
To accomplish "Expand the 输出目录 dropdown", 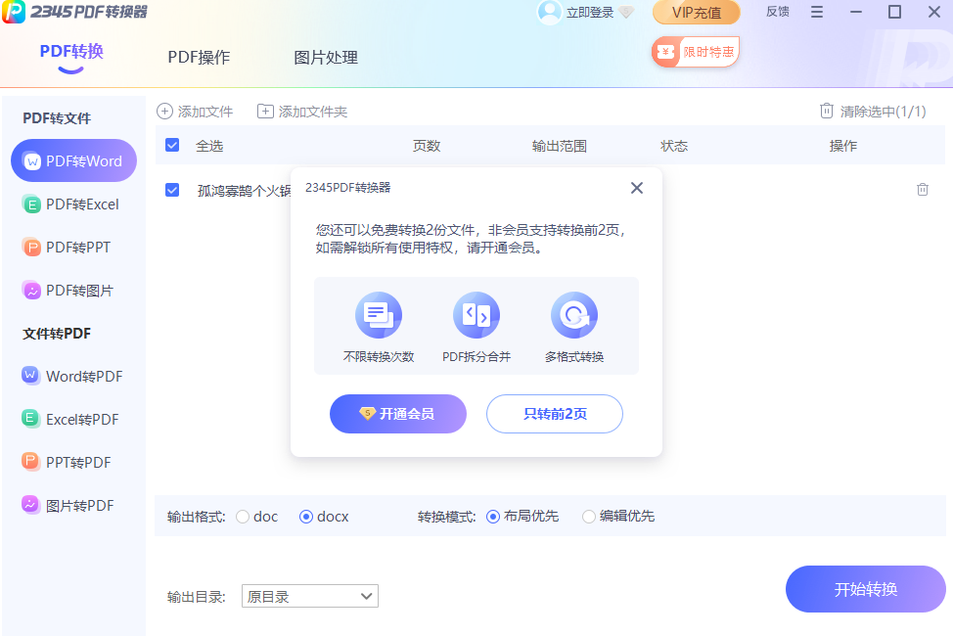I will (x=309, y=596).
